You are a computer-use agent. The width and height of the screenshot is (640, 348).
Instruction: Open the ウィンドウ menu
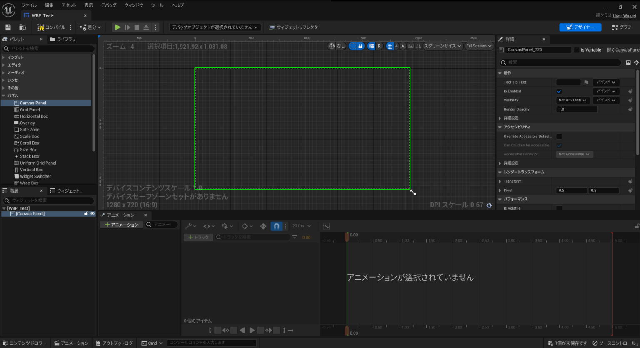(x=133, y=5)
